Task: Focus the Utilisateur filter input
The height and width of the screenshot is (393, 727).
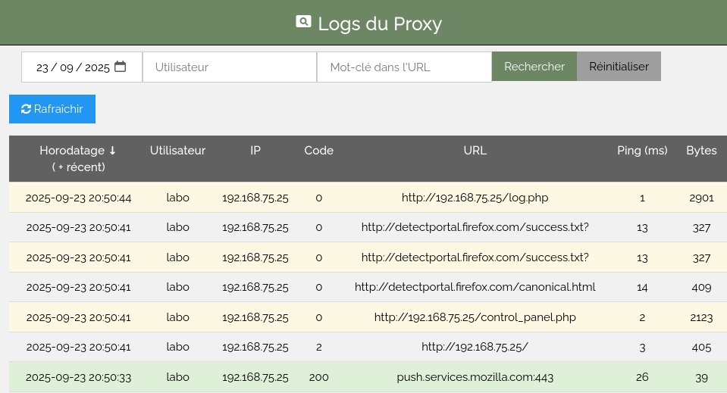Action: [229, 67]
